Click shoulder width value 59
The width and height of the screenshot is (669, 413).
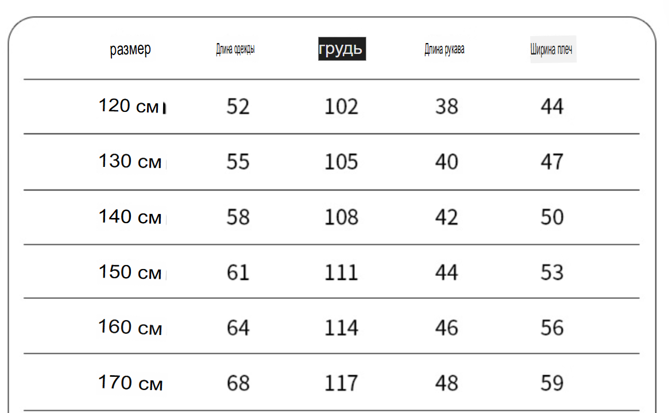click(x=552, y=383)
